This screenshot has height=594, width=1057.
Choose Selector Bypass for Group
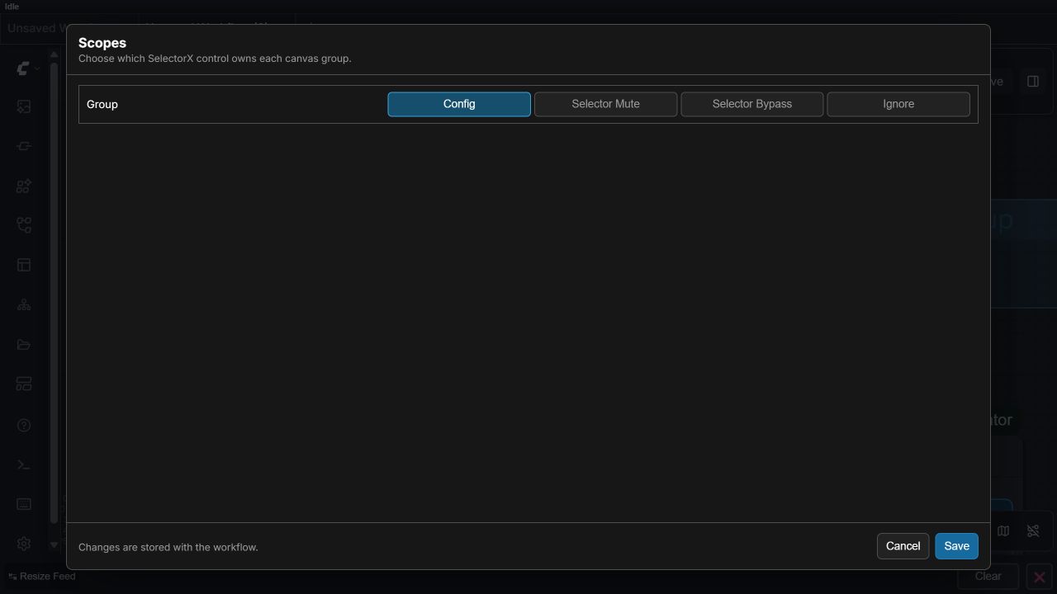[751, 104]
